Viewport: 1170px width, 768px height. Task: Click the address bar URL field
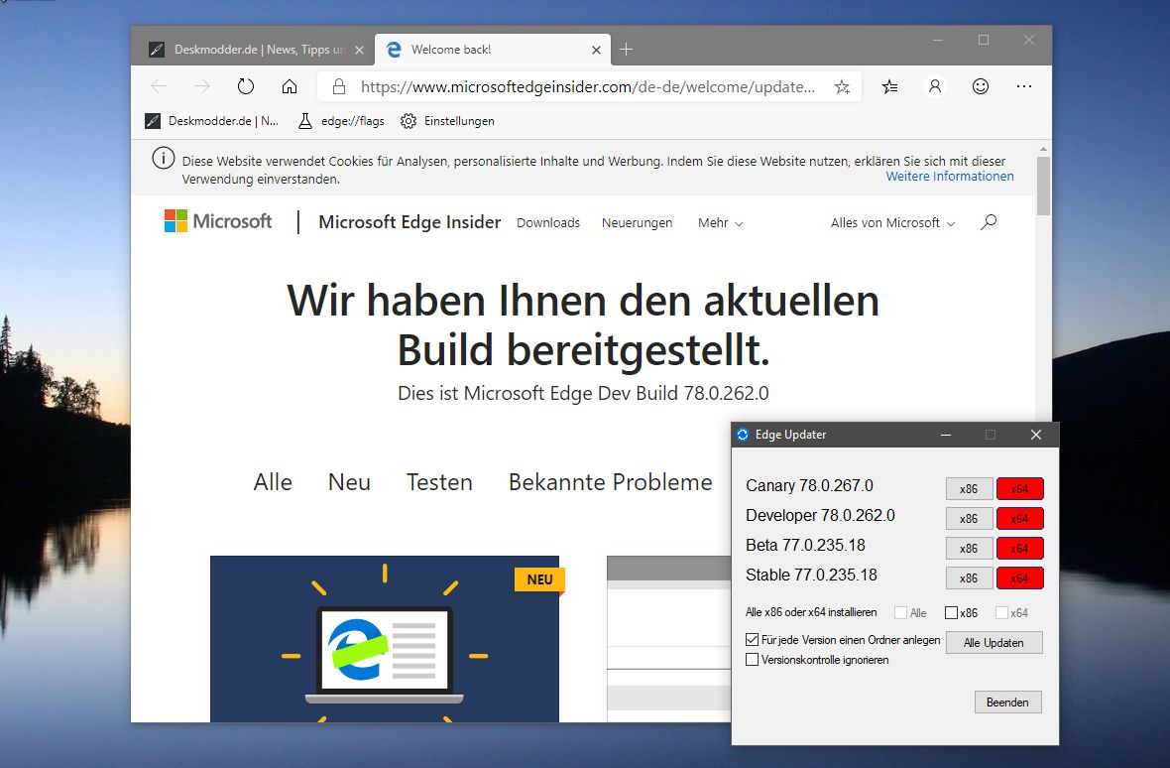click(x=588, y=86)
